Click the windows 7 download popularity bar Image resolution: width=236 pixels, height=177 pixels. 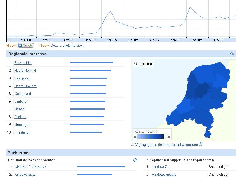[101, 167]
